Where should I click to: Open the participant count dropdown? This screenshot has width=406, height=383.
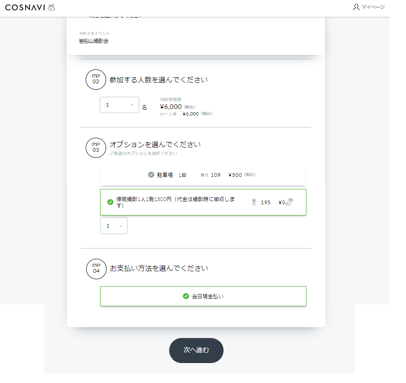pyautogui.click(x=119, y=105)
